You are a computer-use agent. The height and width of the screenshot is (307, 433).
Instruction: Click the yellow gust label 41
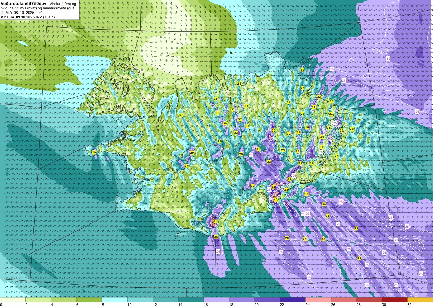point(215,222)
